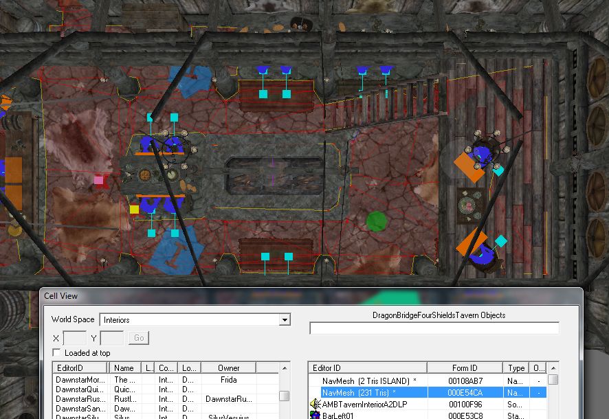The image size is (609, 419).
Task: Click Form ID 00100F96 cell
Action: [465, 405]
